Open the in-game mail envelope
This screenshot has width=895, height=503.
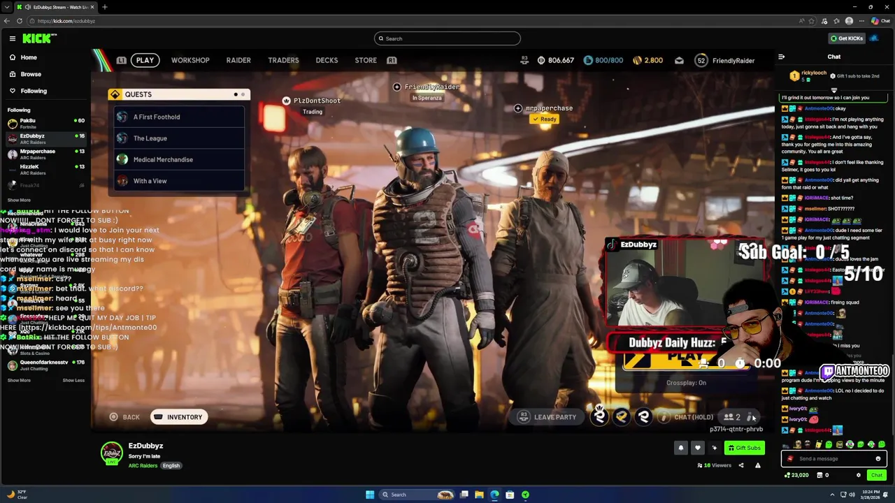[x=679, y=61]
